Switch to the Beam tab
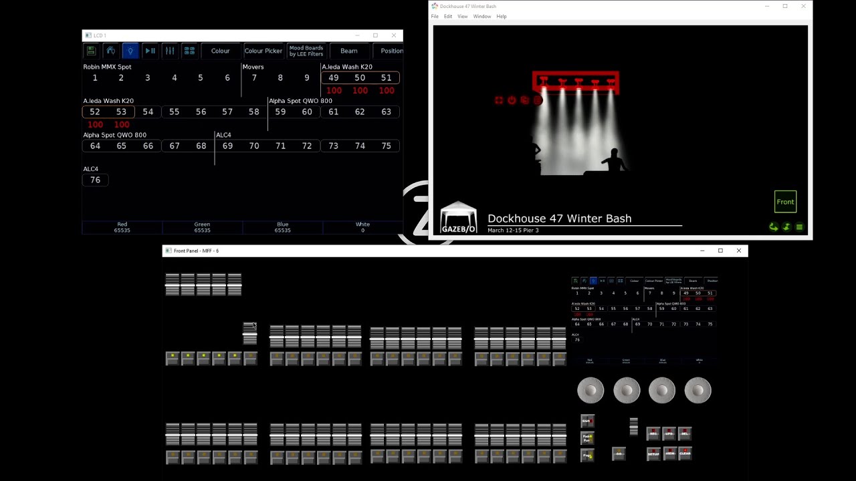This screenshot has width=856, height=481. coord(348,51)
